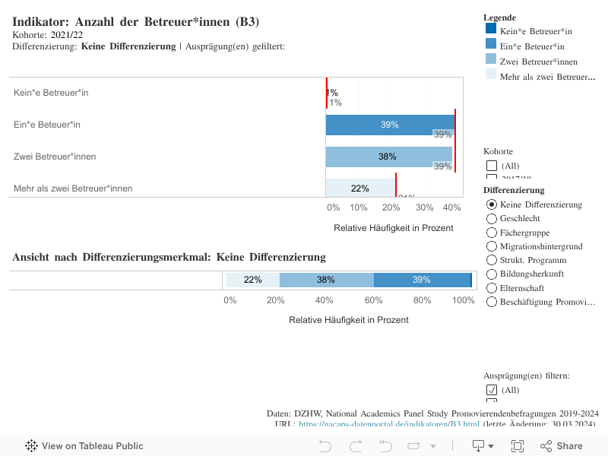Toggle Ausprägung(en) filter (All) checkbox
Viewport: 608px width, 456px height.
pos(492,390)
